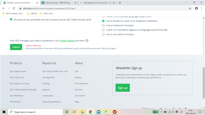The height and width of the screenshot is (115, 205).
Task: Open the red app icon on the taskbar
Action: pyautogui.click(x=115, y=112)
